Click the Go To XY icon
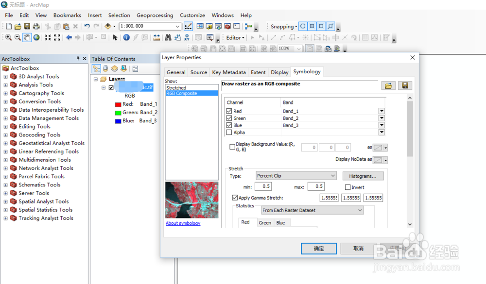 pos(187,37)
